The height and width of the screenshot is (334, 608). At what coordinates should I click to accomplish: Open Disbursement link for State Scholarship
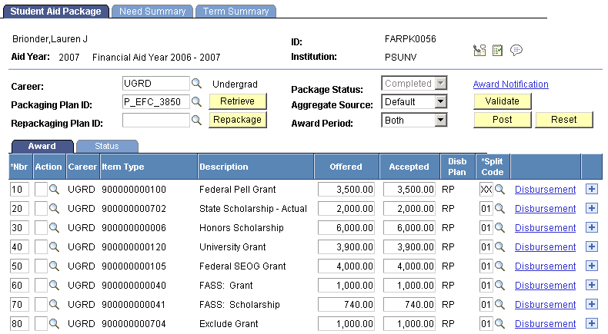(x=545, y=209)
